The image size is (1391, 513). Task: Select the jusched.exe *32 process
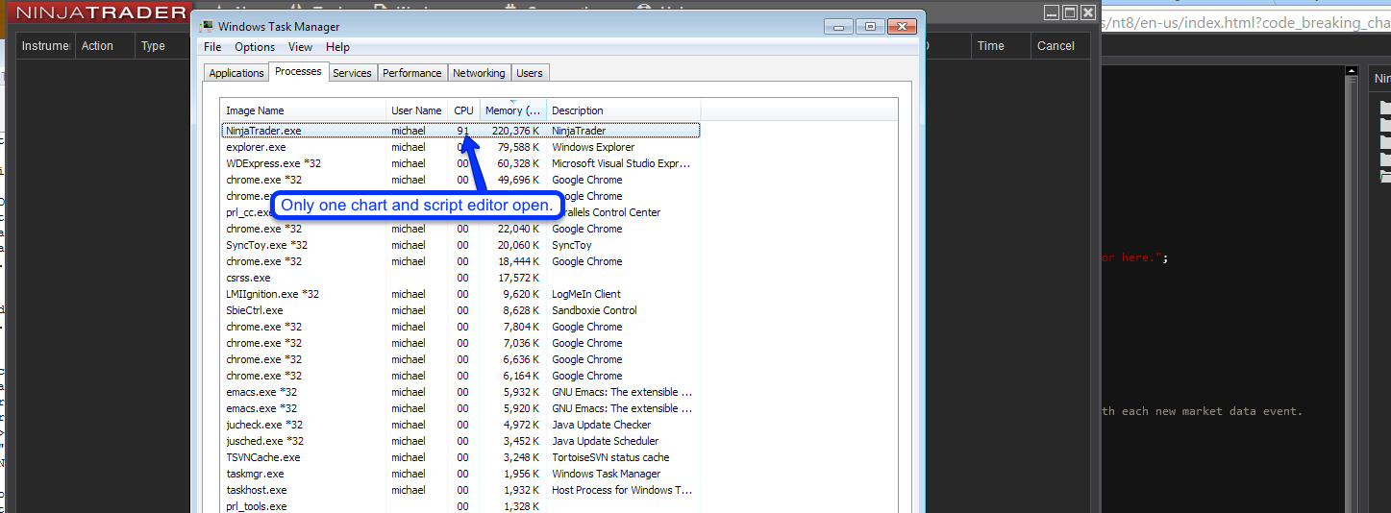tap(460, 441)
